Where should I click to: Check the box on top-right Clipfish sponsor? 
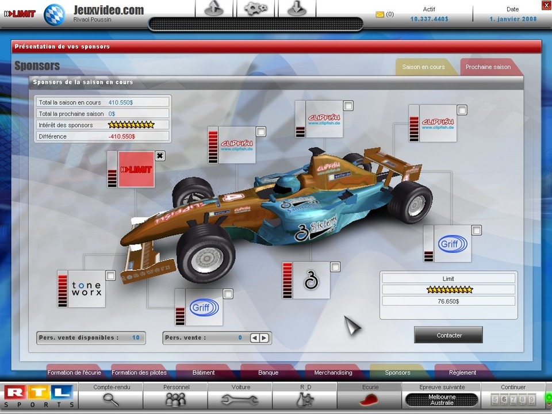(462, 110)
